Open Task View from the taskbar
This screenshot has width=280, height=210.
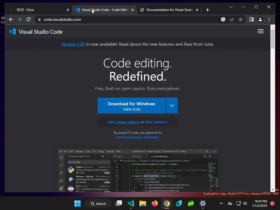pos(119,203)
